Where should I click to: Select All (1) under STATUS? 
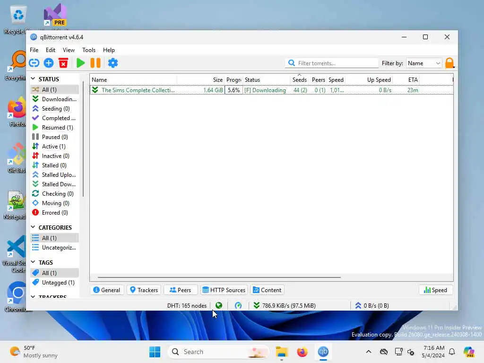coord(55,89)
